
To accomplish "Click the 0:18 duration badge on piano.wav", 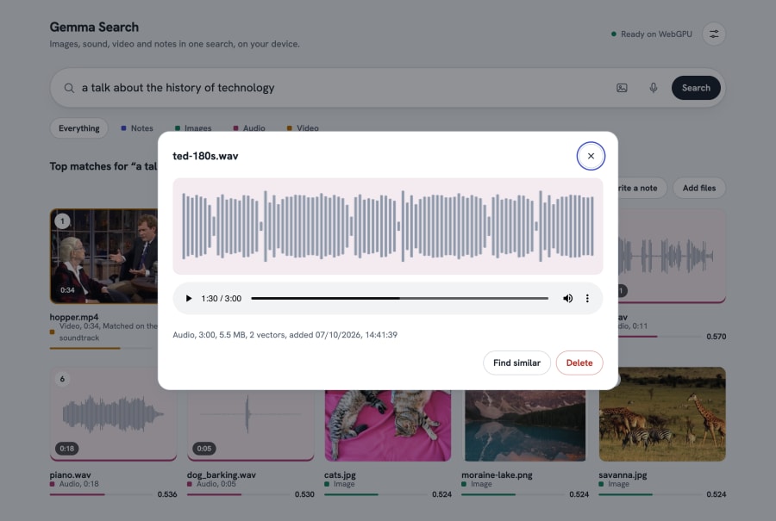I will click(x=66, y=449).
